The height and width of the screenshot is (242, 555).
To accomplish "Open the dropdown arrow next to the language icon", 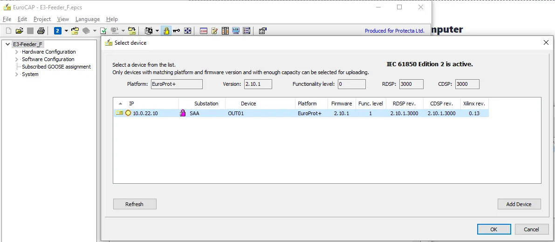I will pos(158,31).
